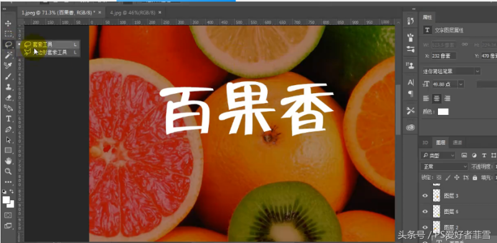
Task: Hide the 图层 6 layer
Action: [x=425, y=211]
